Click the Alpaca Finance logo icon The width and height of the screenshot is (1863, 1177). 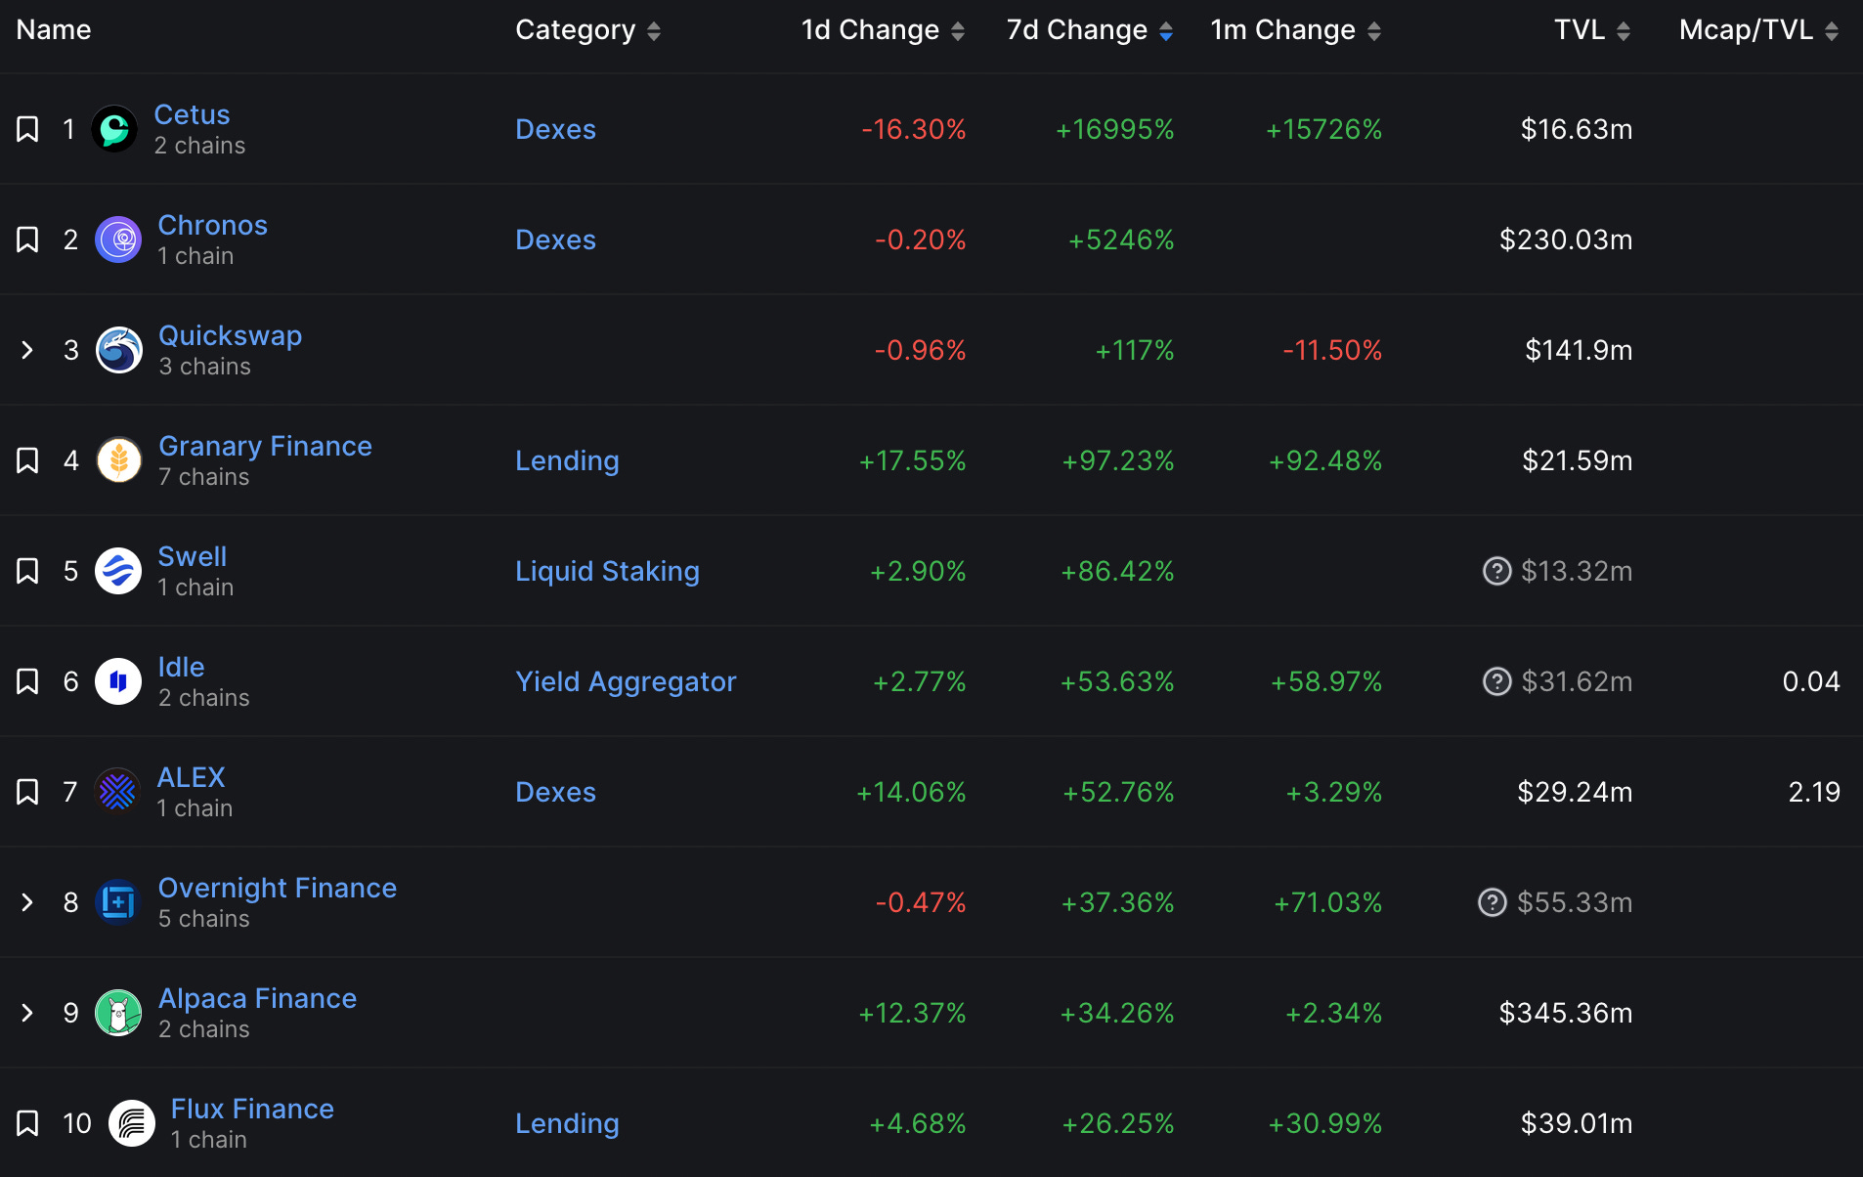118,1013
